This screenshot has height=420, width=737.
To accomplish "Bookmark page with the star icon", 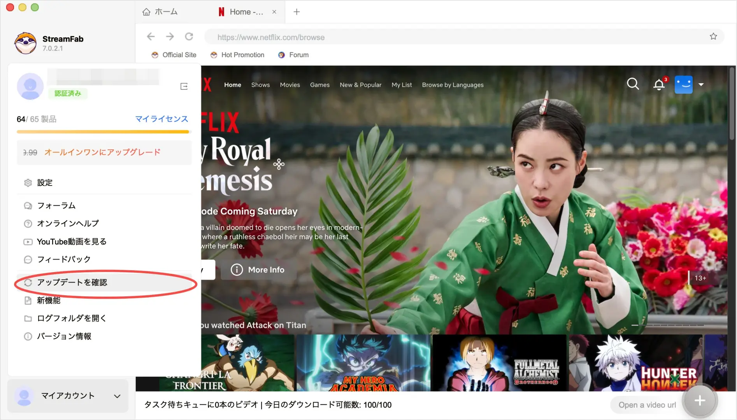I will [x=713, y=37].
